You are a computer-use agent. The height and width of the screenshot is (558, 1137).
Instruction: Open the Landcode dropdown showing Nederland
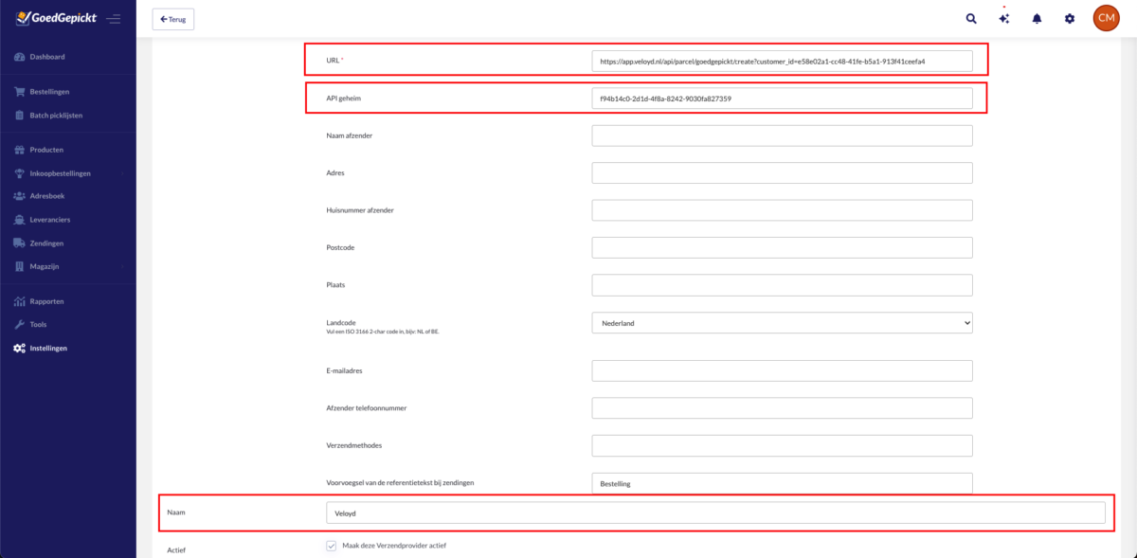tap(782, 323)
